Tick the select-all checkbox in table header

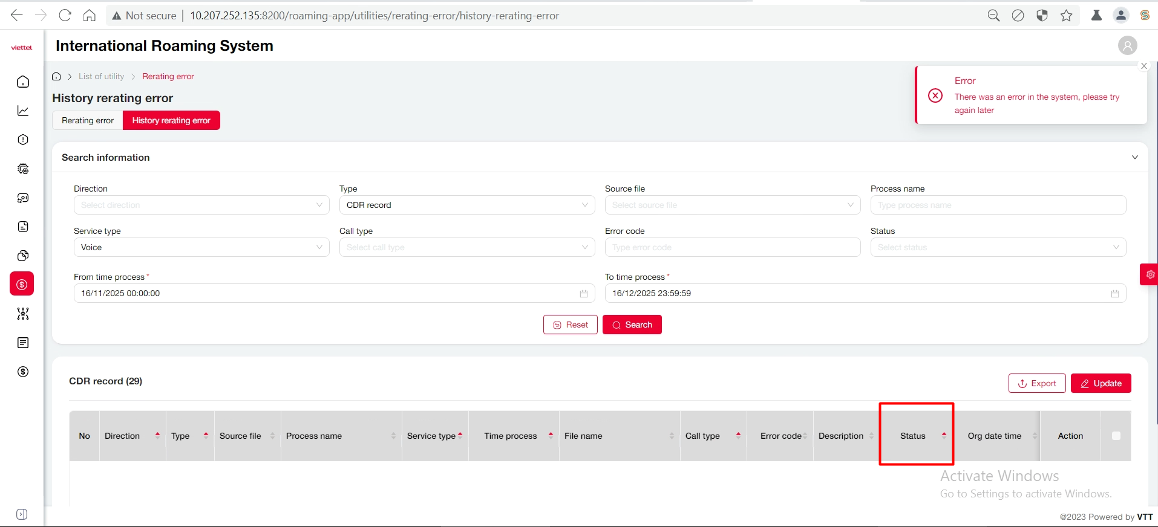pos(1116,436)
